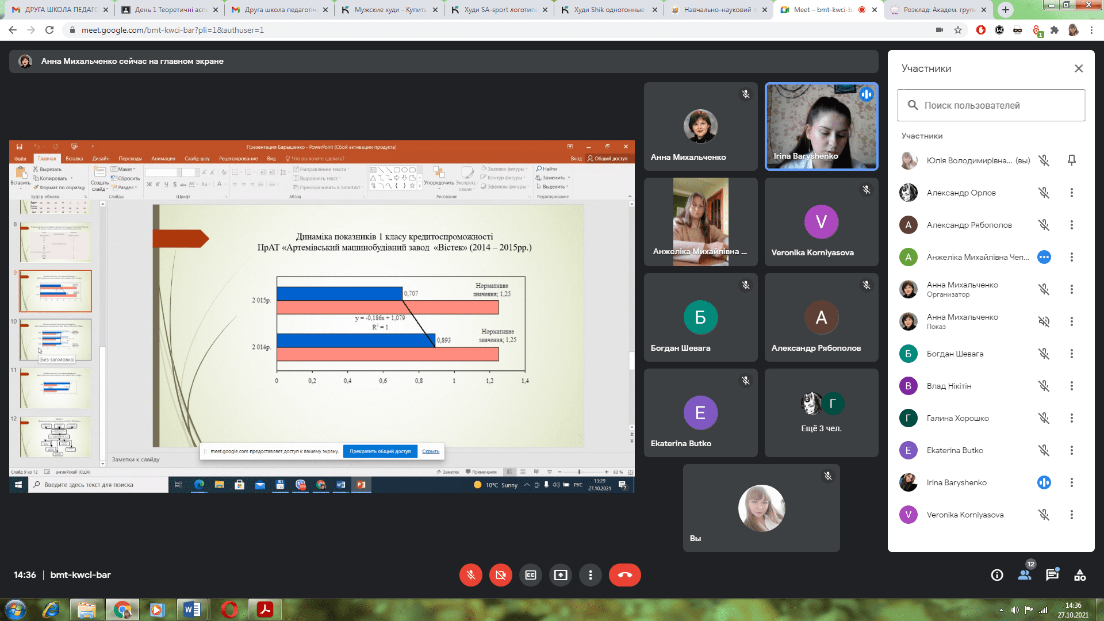Click the volume icon in system tray
The image size is (1104, 621).
point(1015,610)
